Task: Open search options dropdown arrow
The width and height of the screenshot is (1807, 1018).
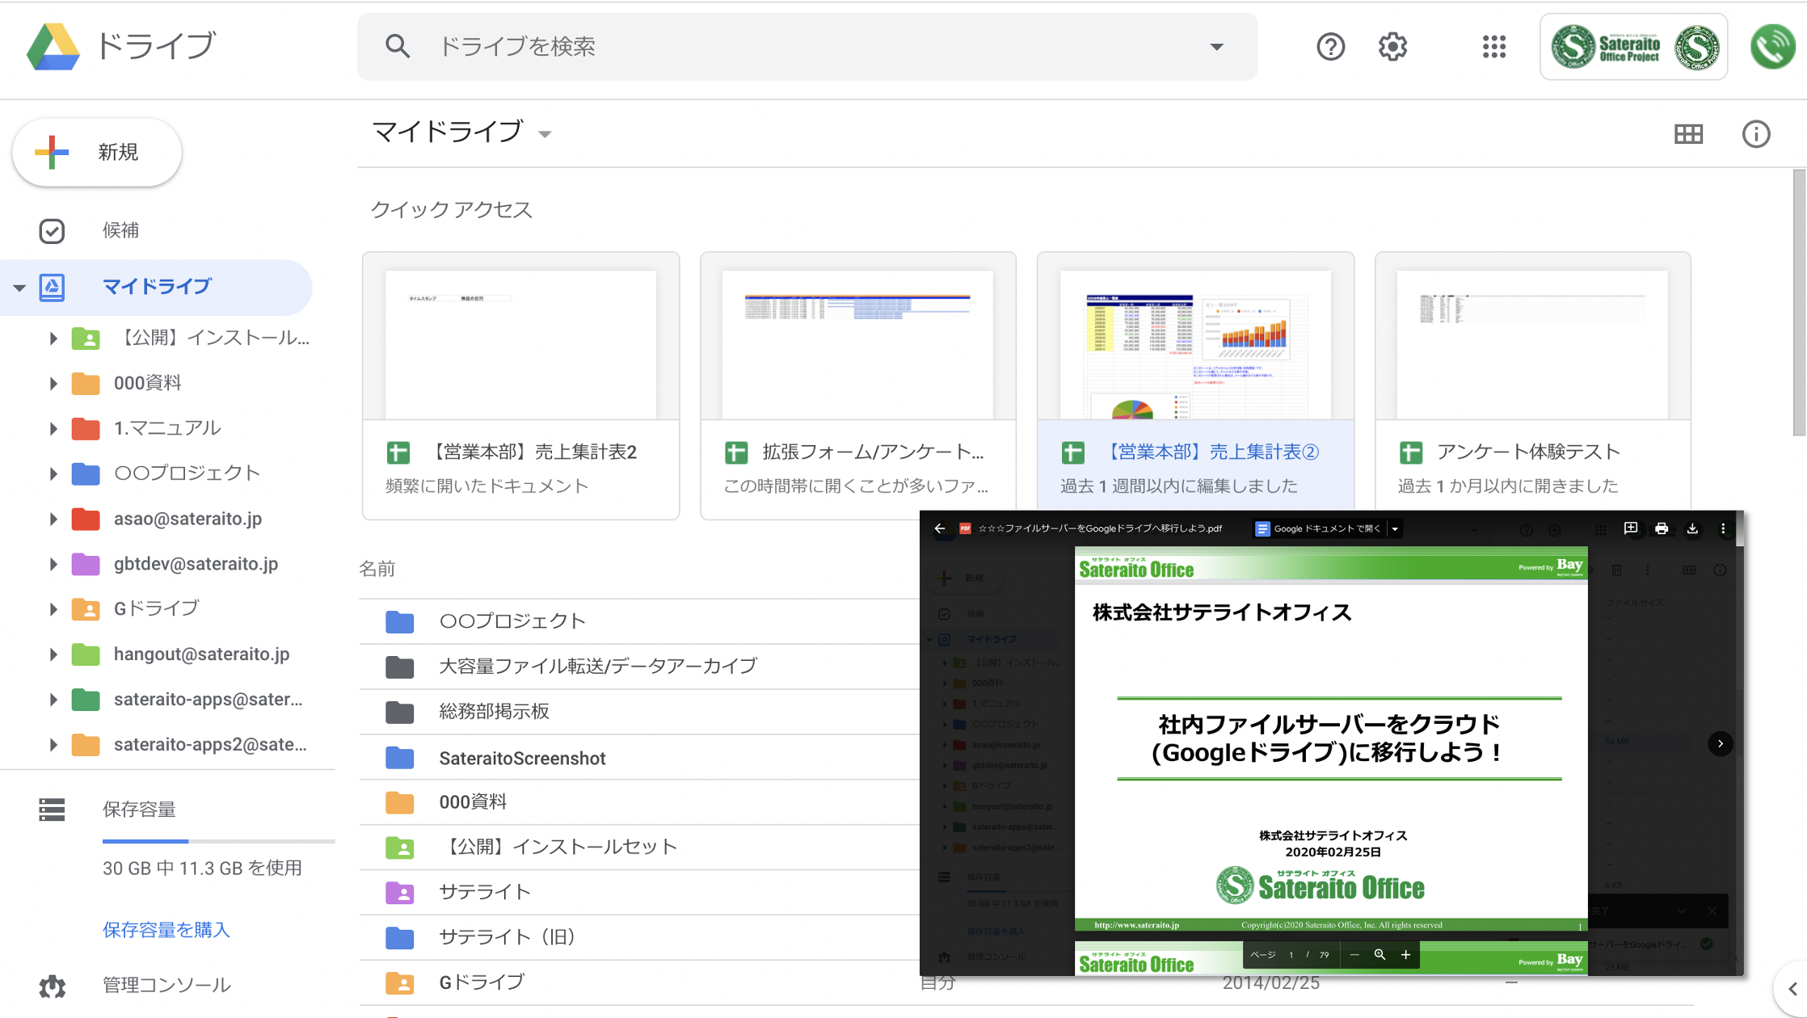Action: coord(1216,47)
